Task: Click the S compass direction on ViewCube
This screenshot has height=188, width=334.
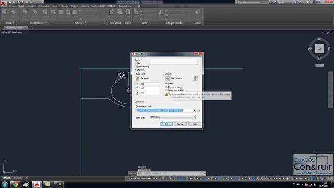Action: 319,58
